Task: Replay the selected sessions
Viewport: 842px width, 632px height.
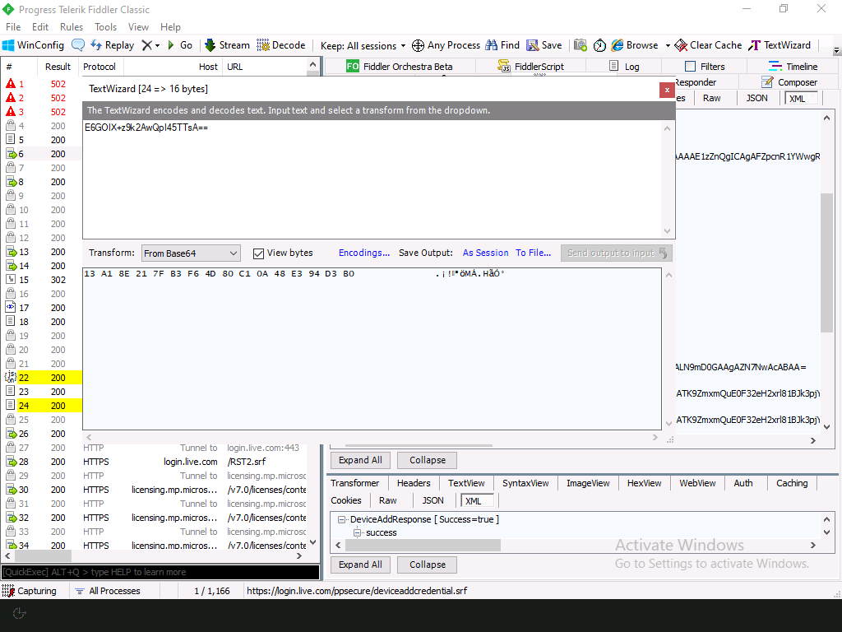Action: (x=112, y=45)
